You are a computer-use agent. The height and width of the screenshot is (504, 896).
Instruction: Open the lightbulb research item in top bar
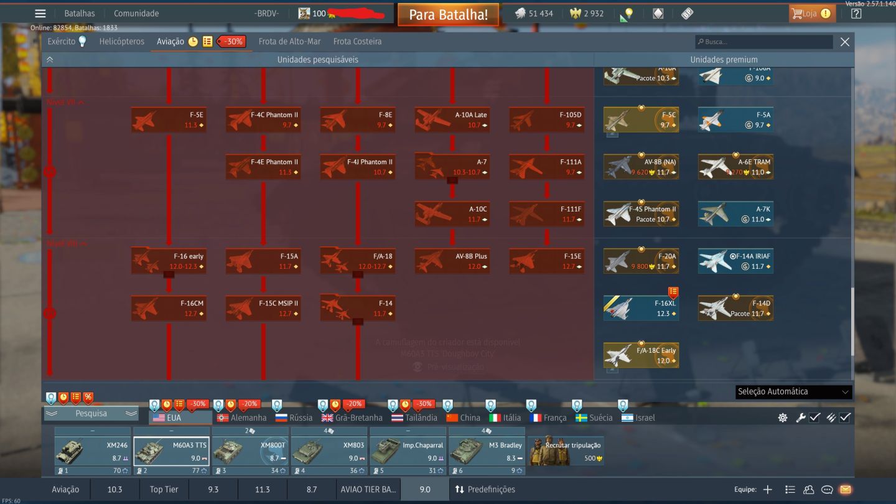[x=627, y=14]
